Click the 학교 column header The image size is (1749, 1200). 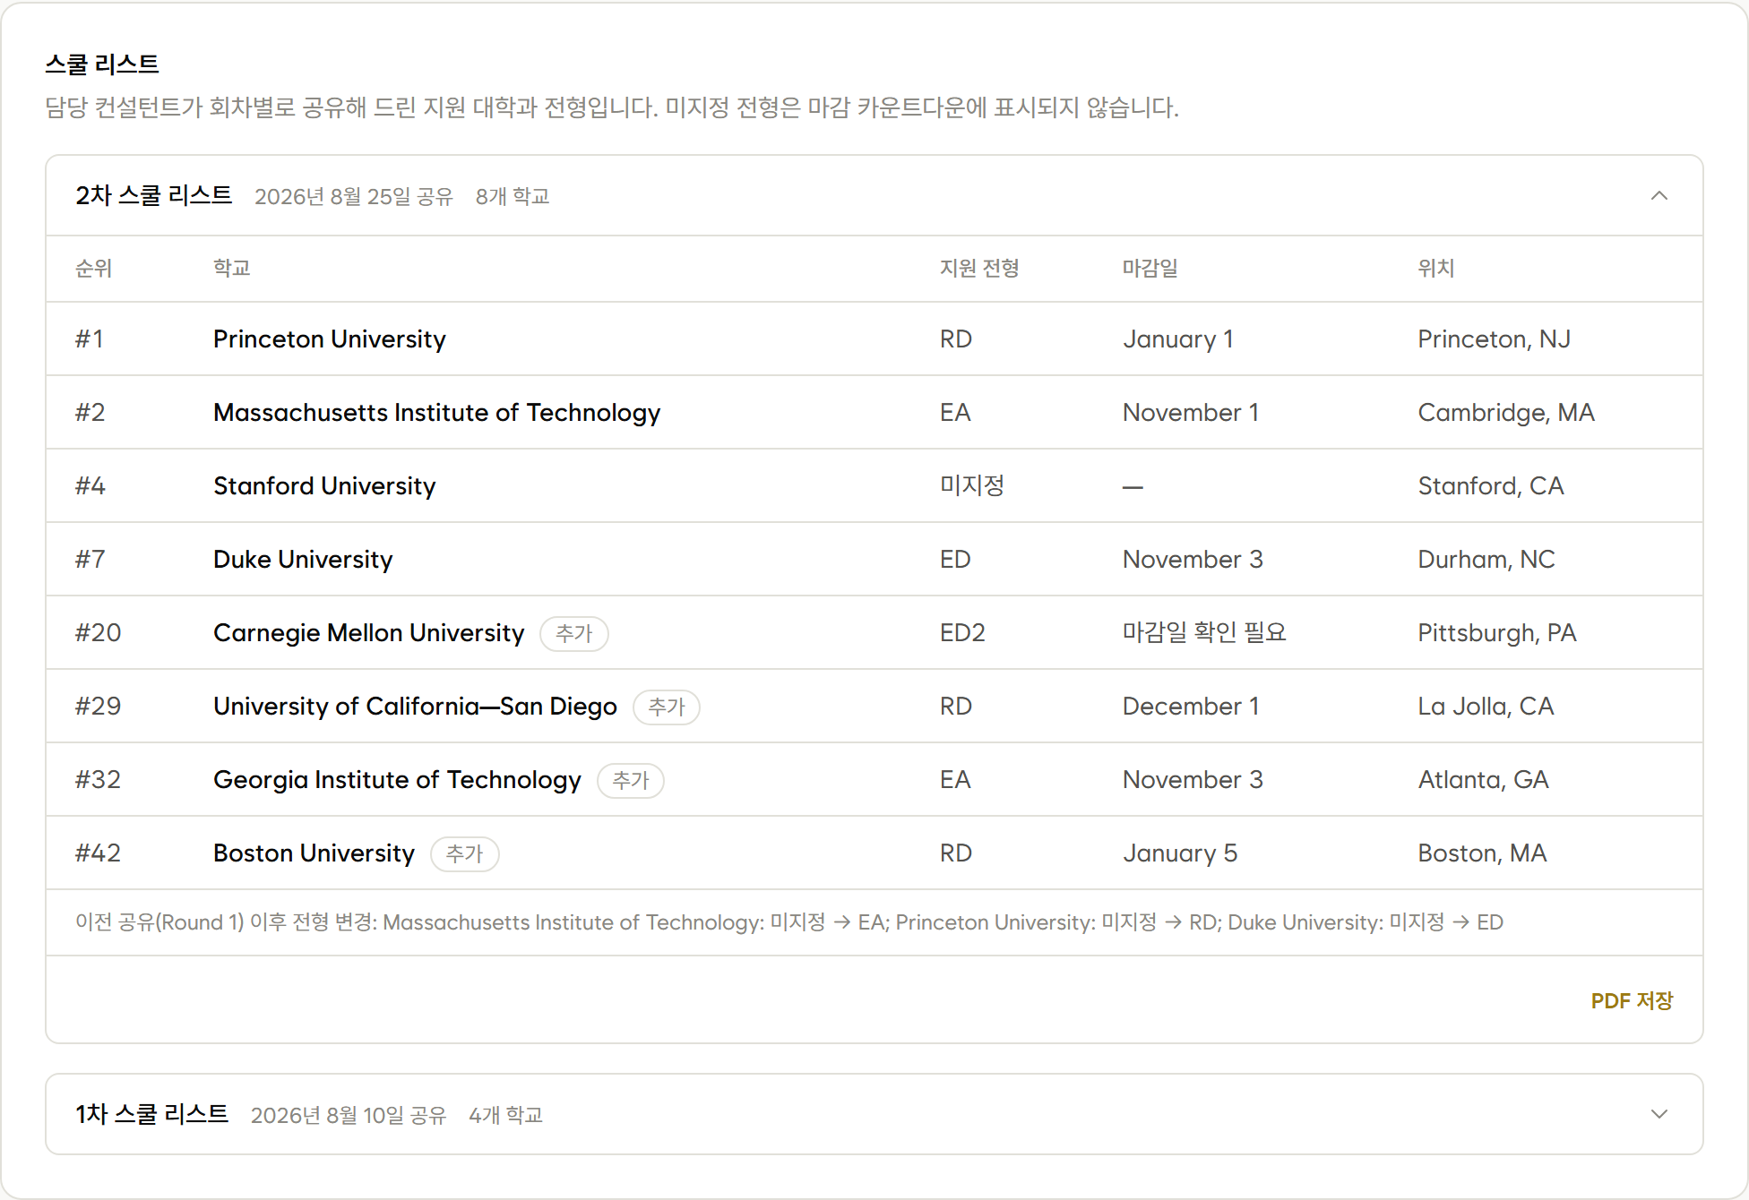click(231, 269)
